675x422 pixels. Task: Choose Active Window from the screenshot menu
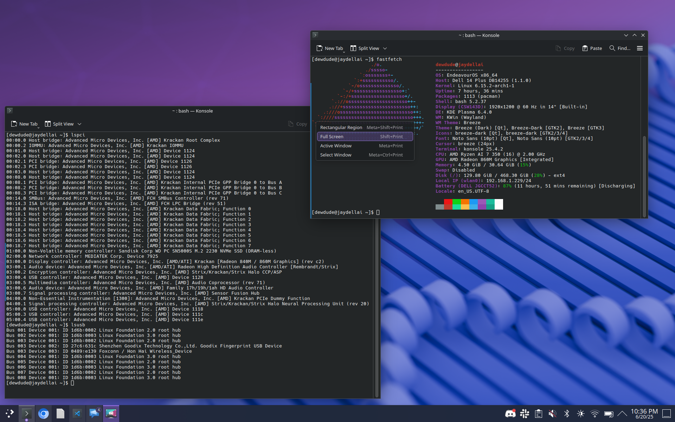(x=365, y=146)
